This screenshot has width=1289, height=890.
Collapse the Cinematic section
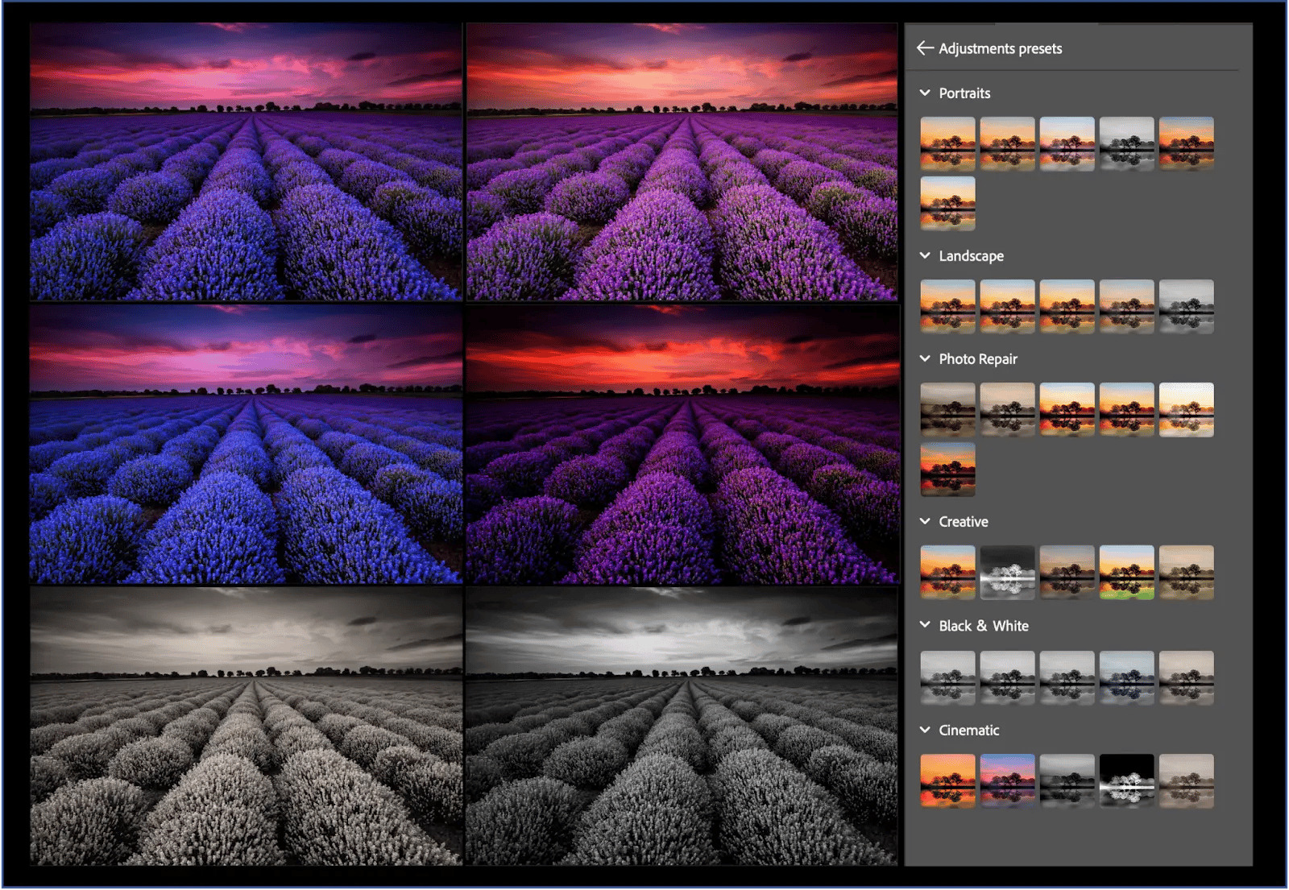(923, 730)
